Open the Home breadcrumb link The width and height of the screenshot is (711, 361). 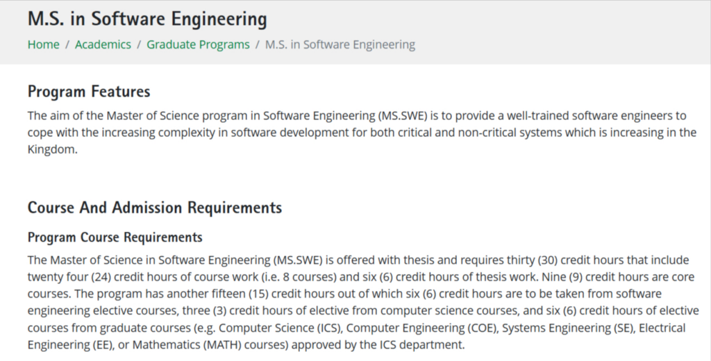coord(43,44)
